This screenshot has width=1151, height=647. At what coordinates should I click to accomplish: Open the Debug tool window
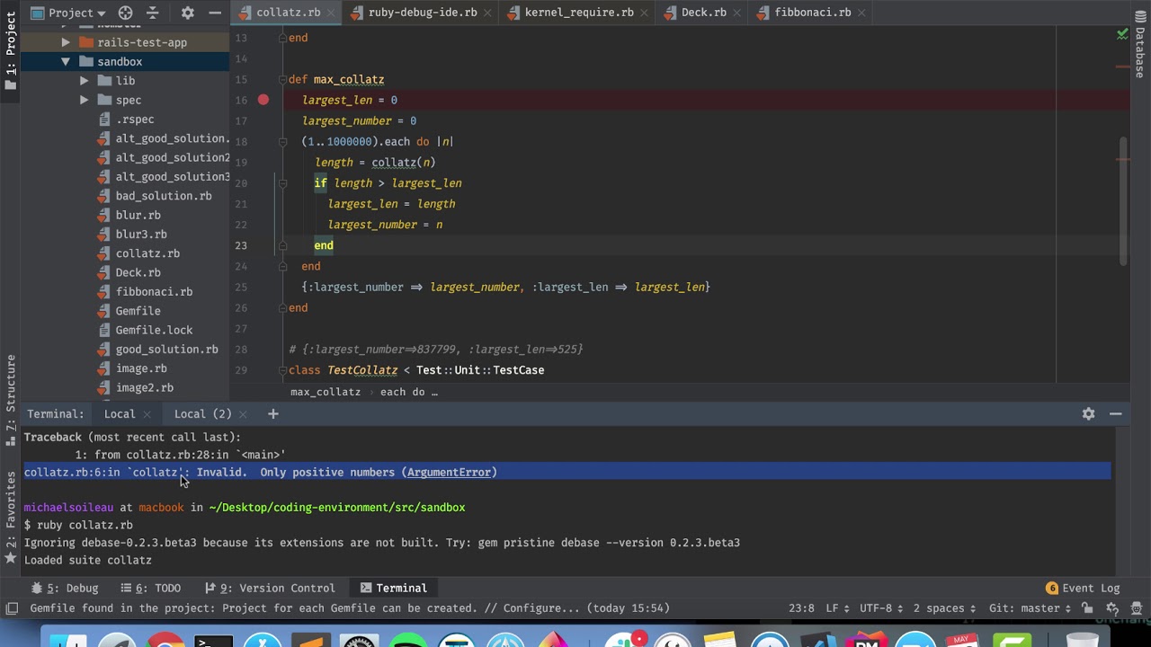pyautogui.click(x=66, y=589)
